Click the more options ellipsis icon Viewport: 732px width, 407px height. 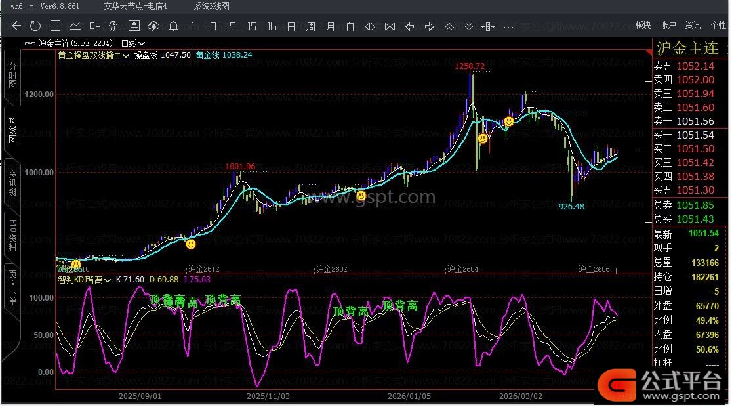point(508,27)
